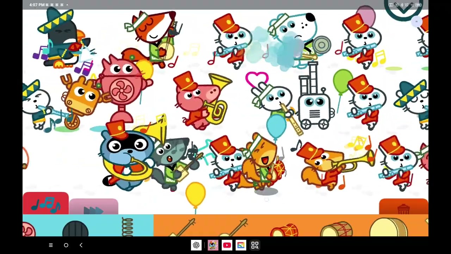Tap the black penguin wearing a sombrero
Image resolution: width=451 pixels, height=254 pixels.
62,39
